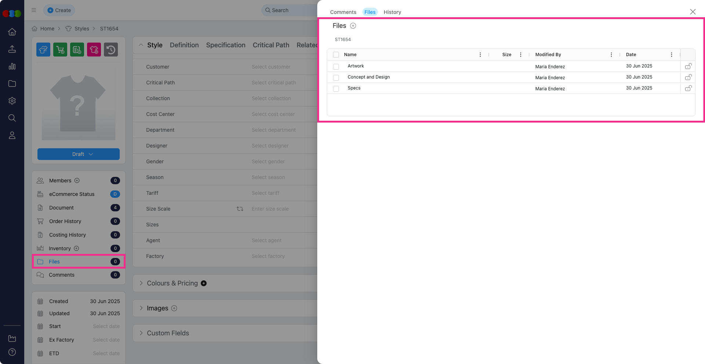
Task: Click the grey history clock icon
Action: click(x=111, y=50)
